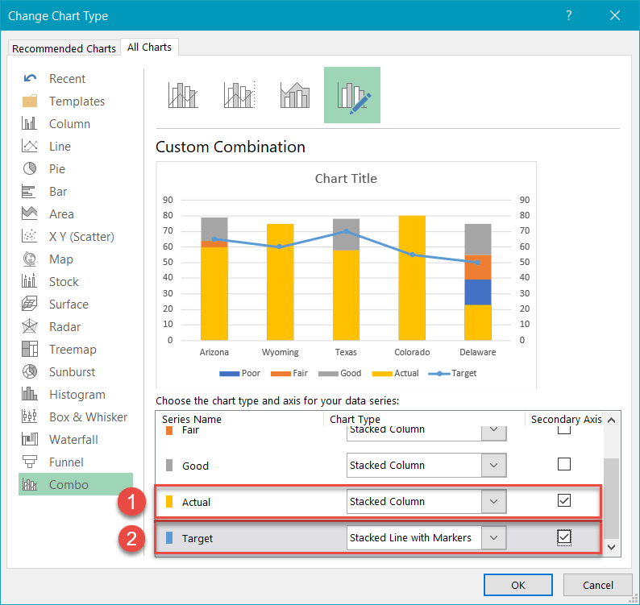Expand chart type dropdown for Target series
The height and width of the screenshot is (605, 640).
(493, 537)
